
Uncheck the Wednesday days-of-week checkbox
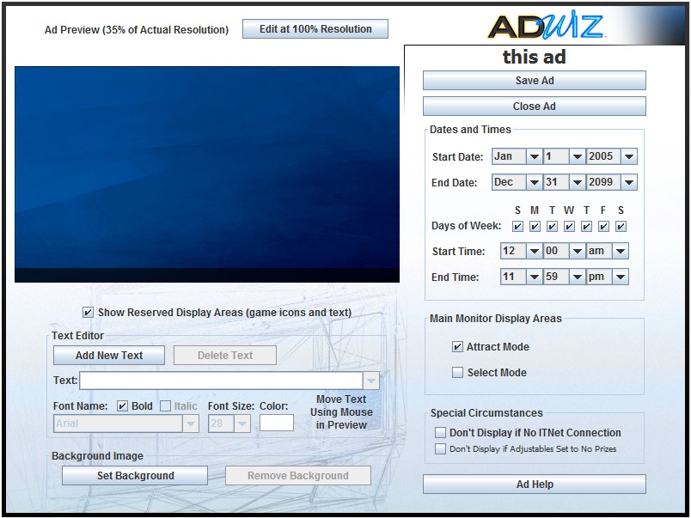tap(569, 227)
